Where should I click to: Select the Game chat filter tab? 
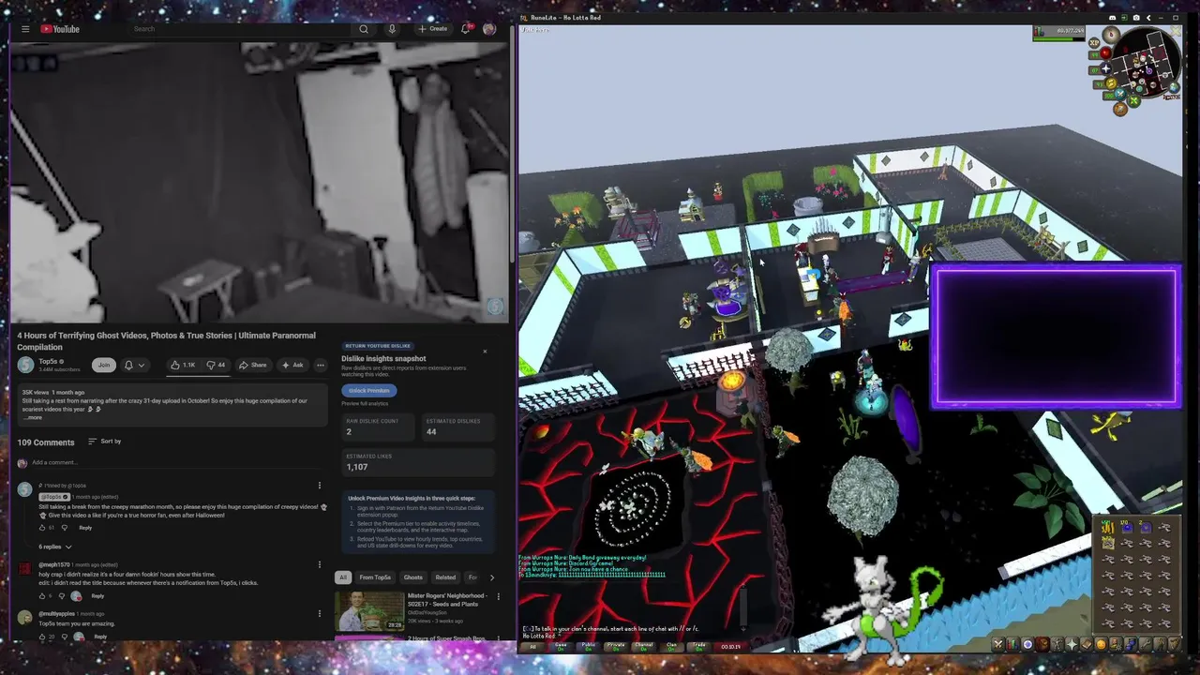(561, 646)
